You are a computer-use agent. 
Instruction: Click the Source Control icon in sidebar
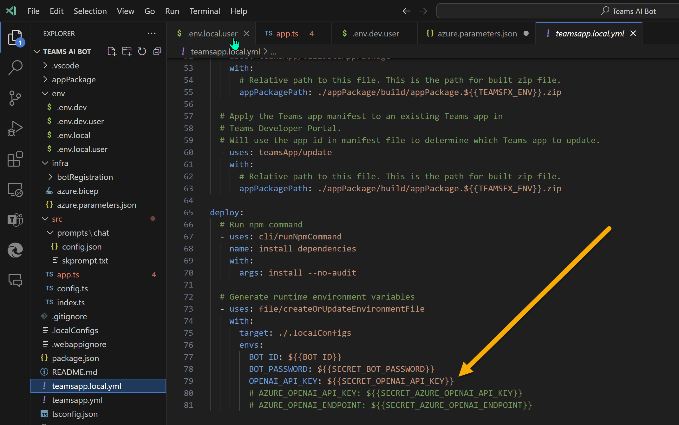pos(14,97)
